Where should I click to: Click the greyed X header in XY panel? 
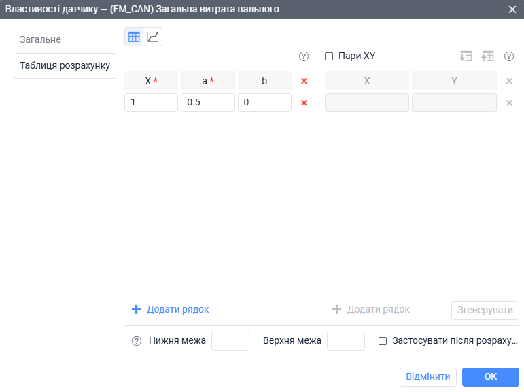[367, 81]
